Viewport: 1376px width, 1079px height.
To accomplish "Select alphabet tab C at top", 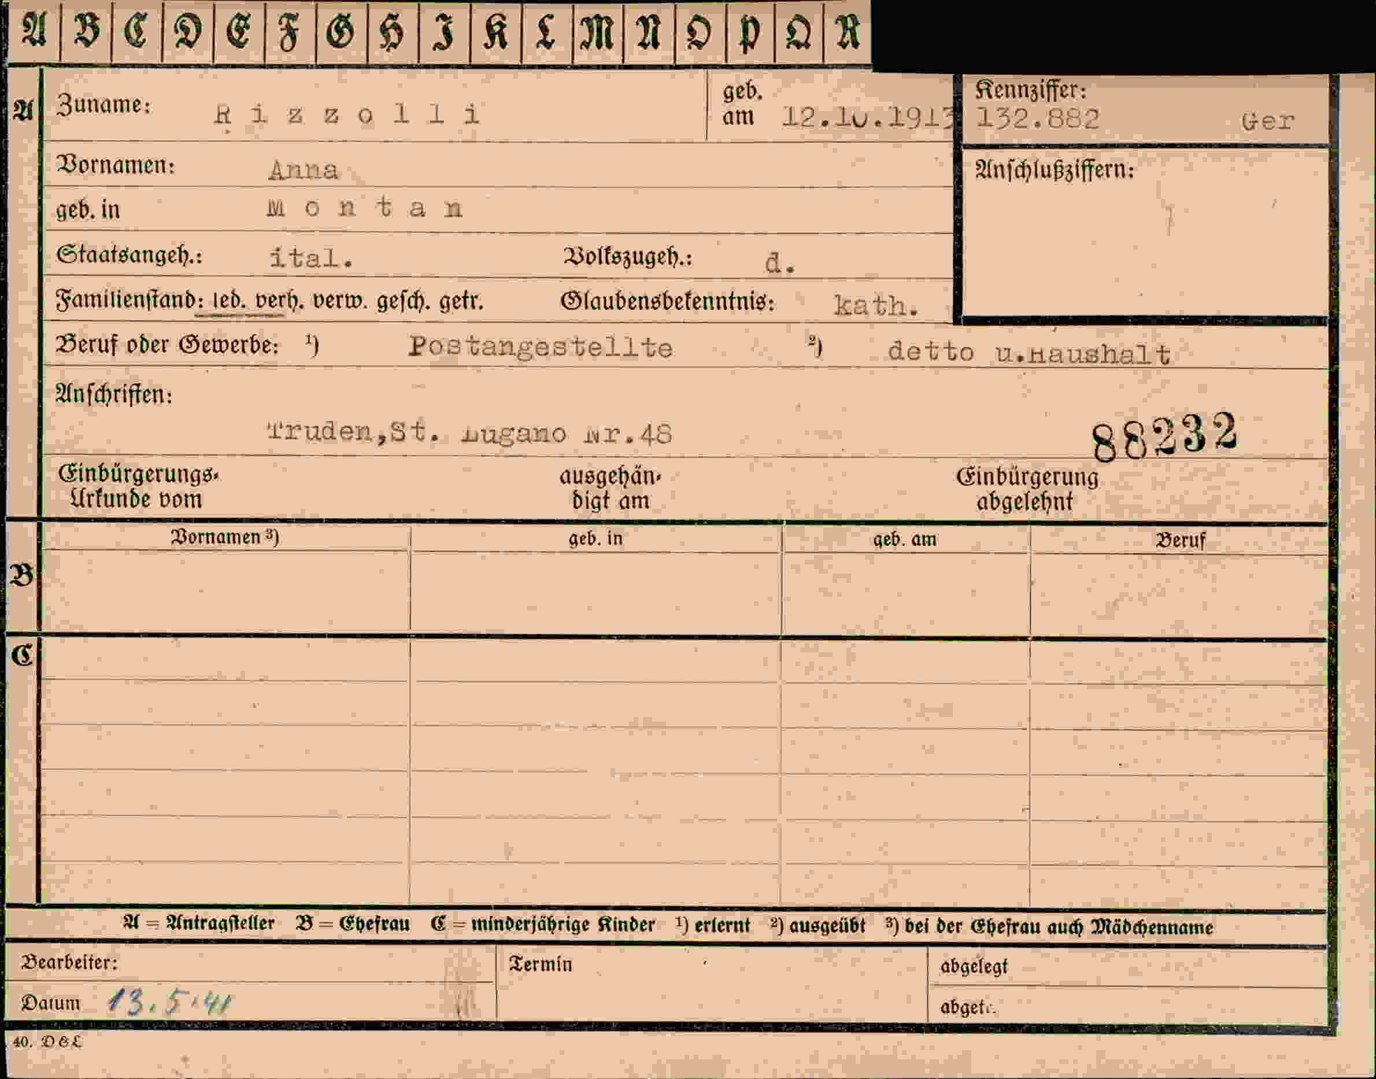I will point(136,32).
